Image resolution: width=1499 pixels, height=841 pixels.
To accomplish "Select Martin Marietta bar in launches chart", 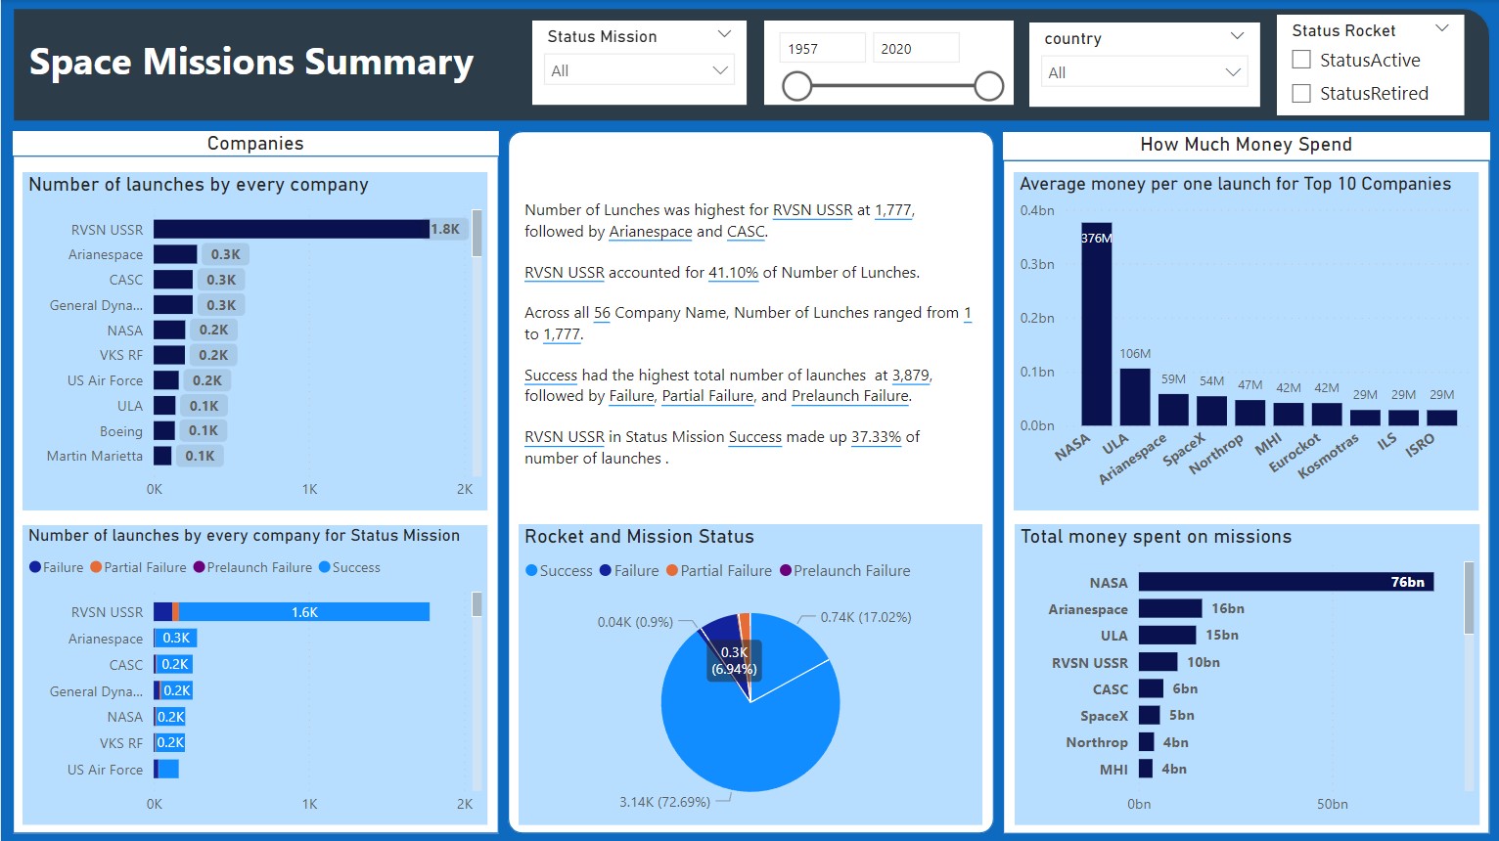I will (162, 456).
